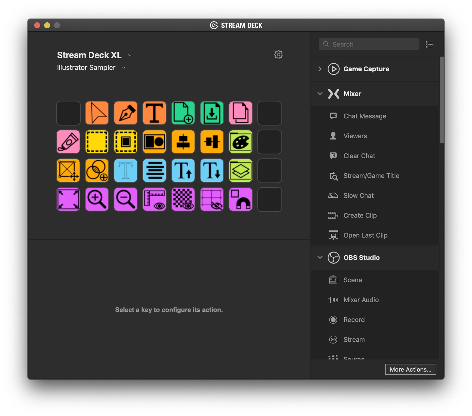Click the green New Document key
This screenshot has width=472, height=416.
183,113
